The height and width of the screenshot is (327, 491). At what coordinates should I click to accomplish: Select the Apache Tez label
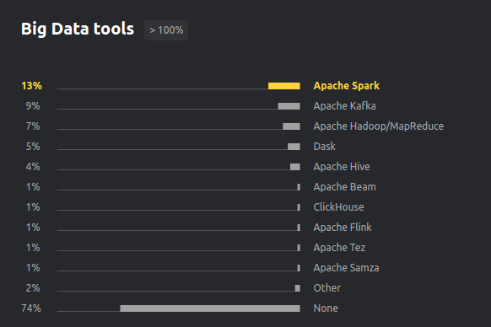click(339, 248)
